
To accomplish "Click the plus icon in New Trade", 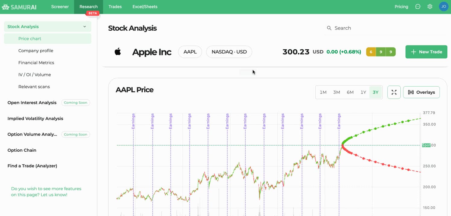I will click(414, 52).
